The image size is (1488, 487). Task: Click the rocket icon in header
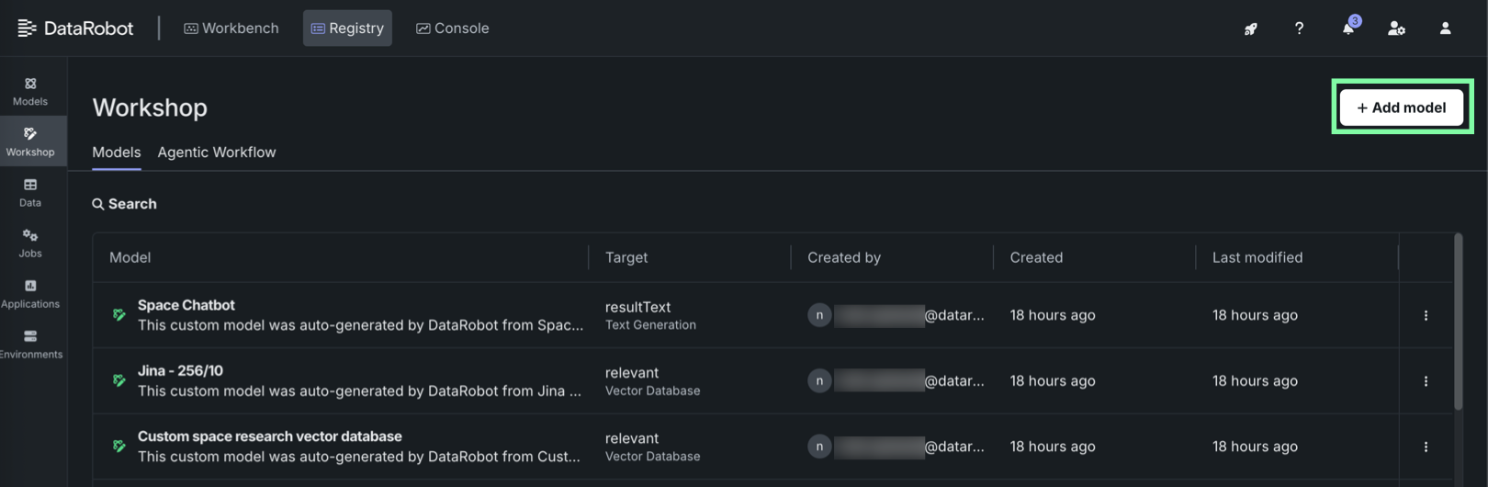[x=1250, y=28]
